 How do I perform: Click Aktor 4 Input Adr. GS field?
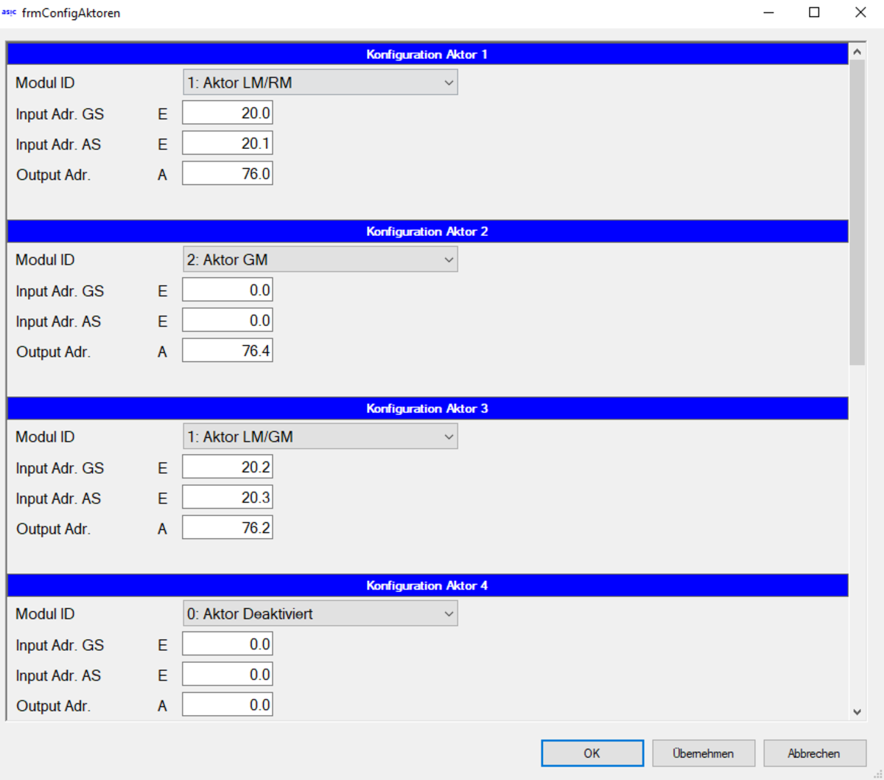coord(228,644)
